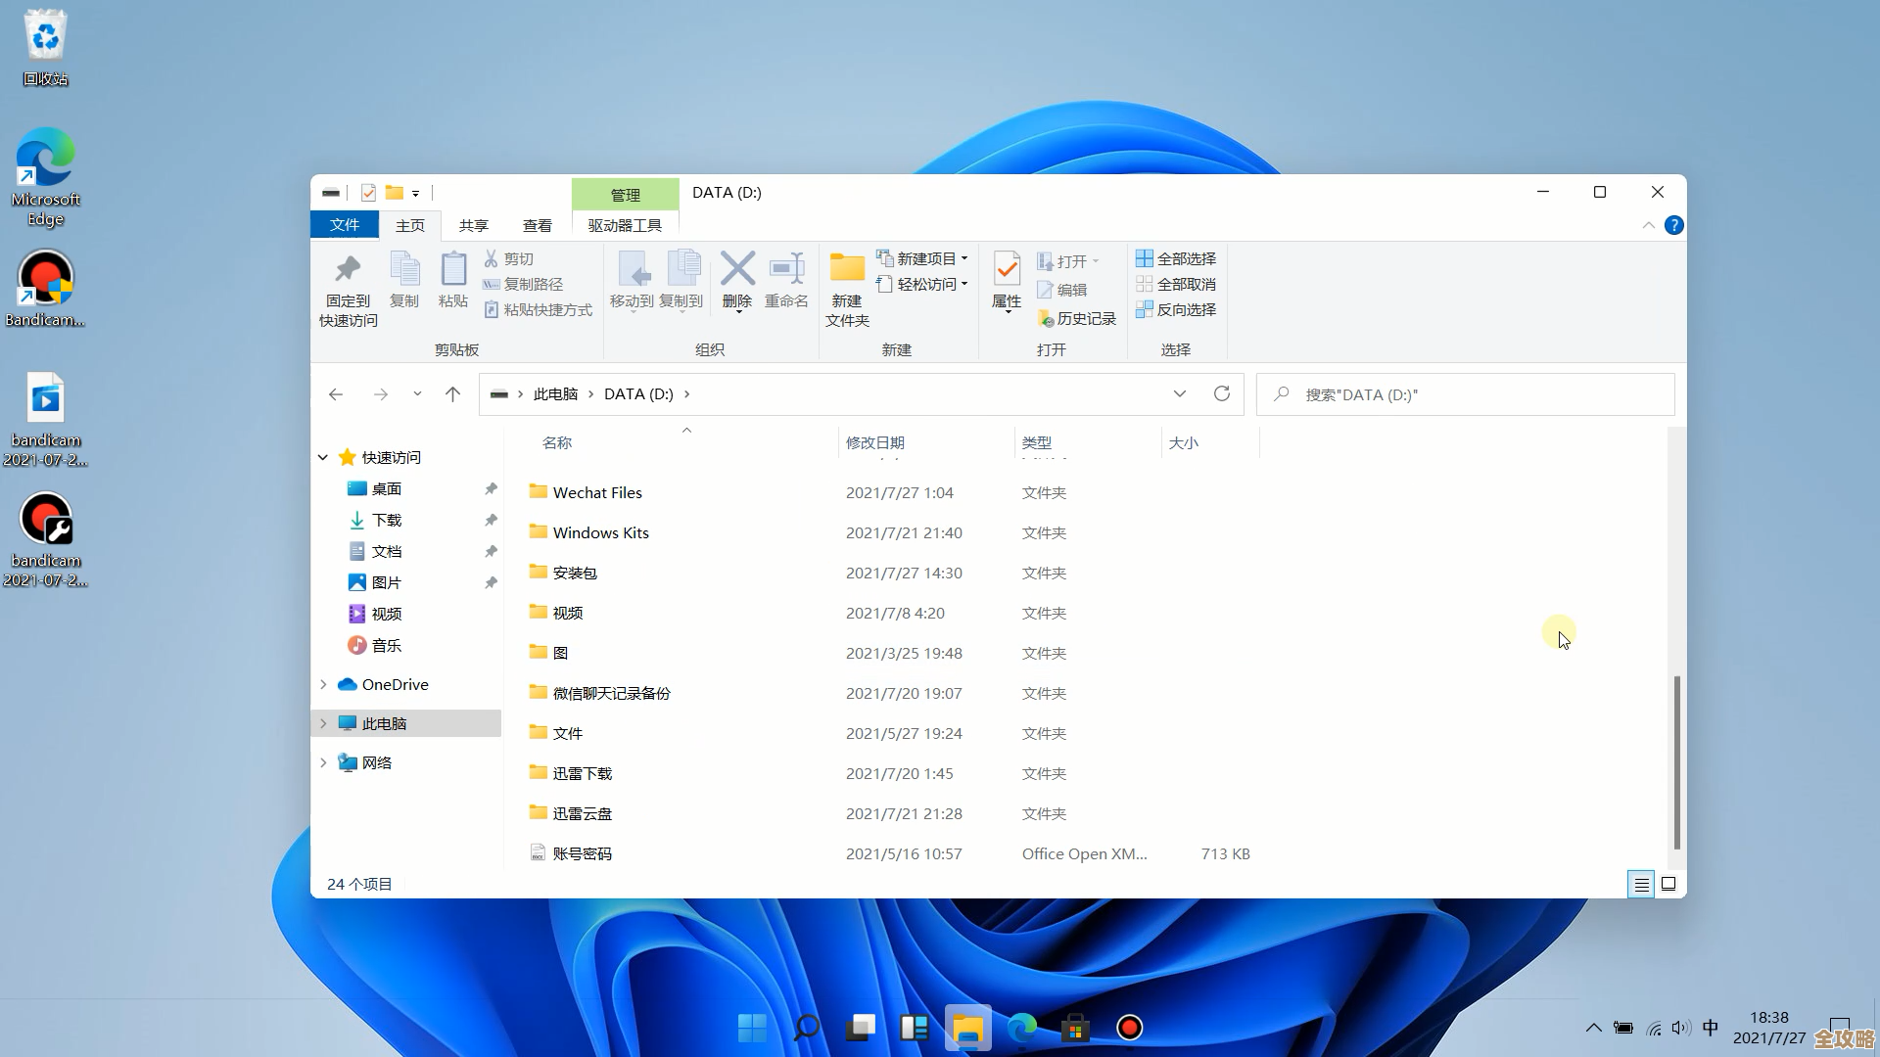Switch to details view at bottom right
This screenshot has height=1057, width=1880.
(x=1641, y=884)
